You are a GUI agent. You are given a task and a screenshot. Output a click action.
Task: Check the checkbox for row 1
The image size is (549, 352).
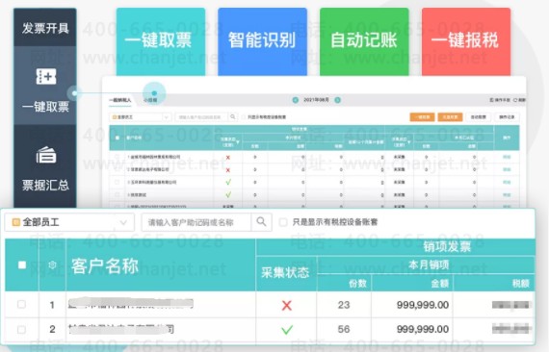pos(22,305)
